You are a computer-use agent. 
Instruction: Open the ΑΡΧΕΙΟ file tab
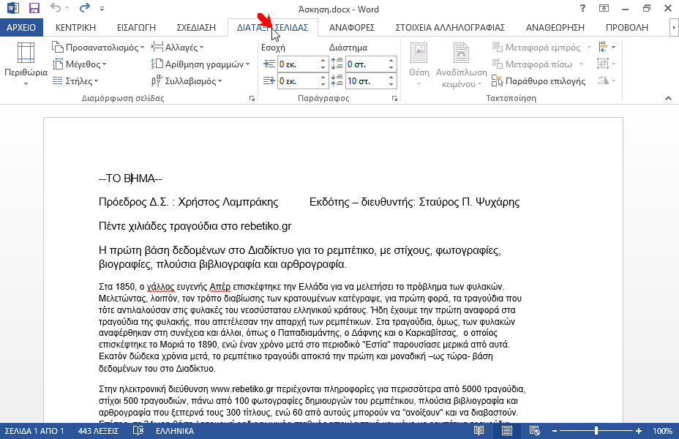pyautogui.click(x=21, y=27)
